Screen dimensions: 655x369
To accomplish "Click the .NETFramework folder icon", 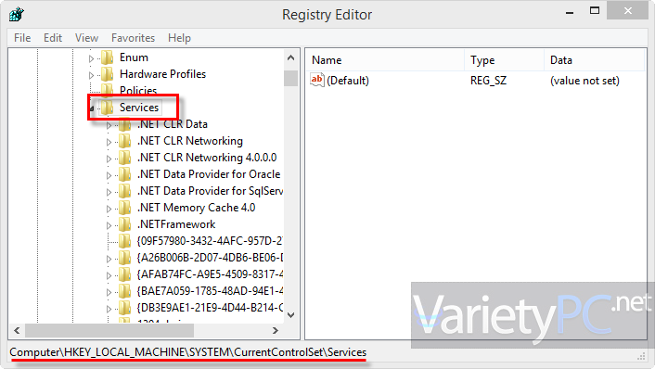I will [124, 224].
